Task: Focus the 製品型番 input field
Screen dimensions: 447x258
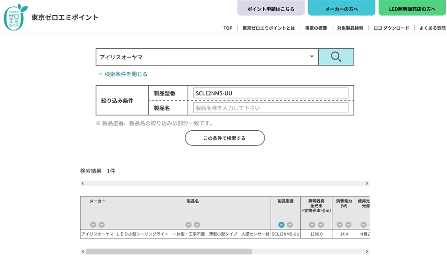Action: click(x=271, y=93)
